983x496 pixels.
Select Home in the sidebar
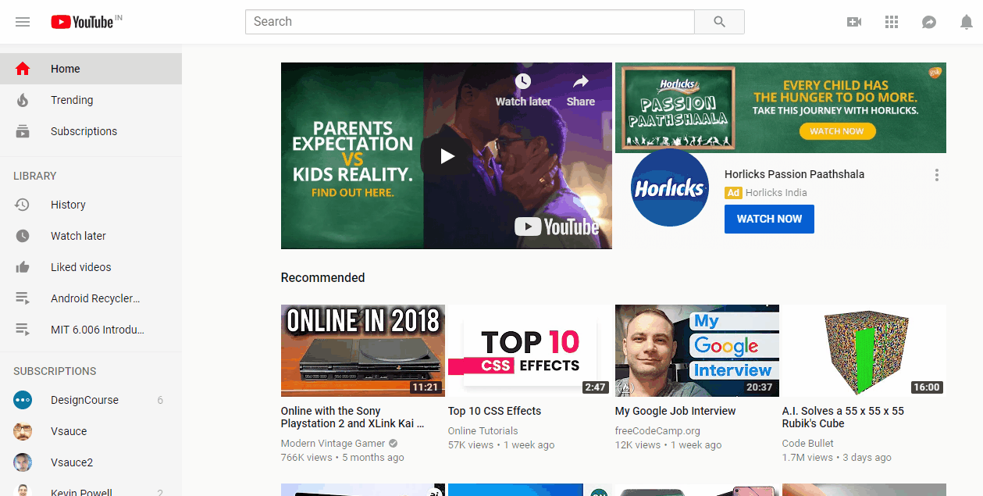point(91,69)
